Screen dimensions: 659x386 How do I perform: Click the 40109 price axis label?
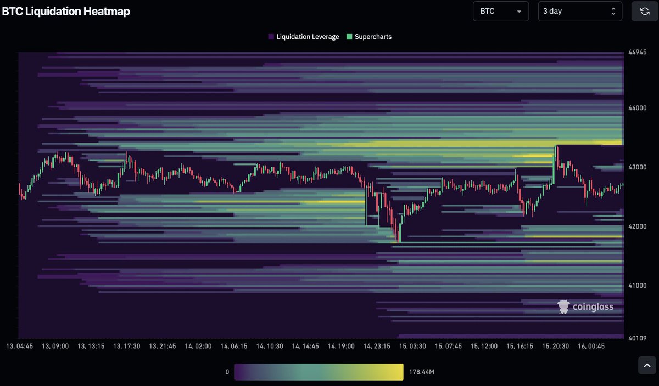coord(638,338)
